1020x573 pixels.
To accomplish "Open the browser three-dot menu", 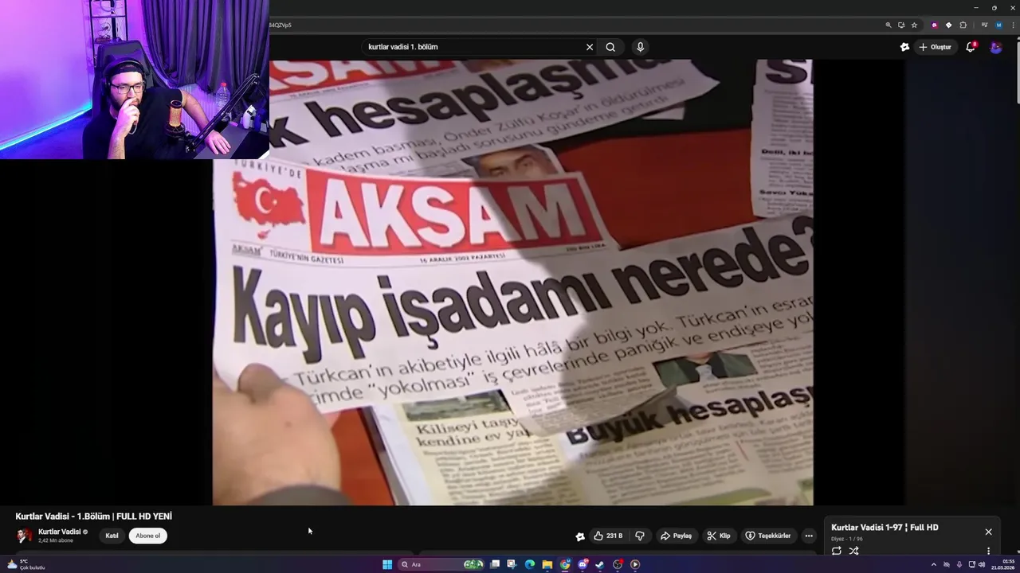I will 1013,25.
